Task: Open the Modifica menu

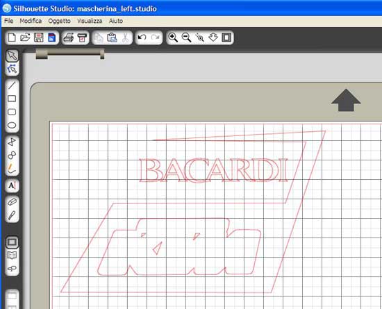Action: click(31, 21)
